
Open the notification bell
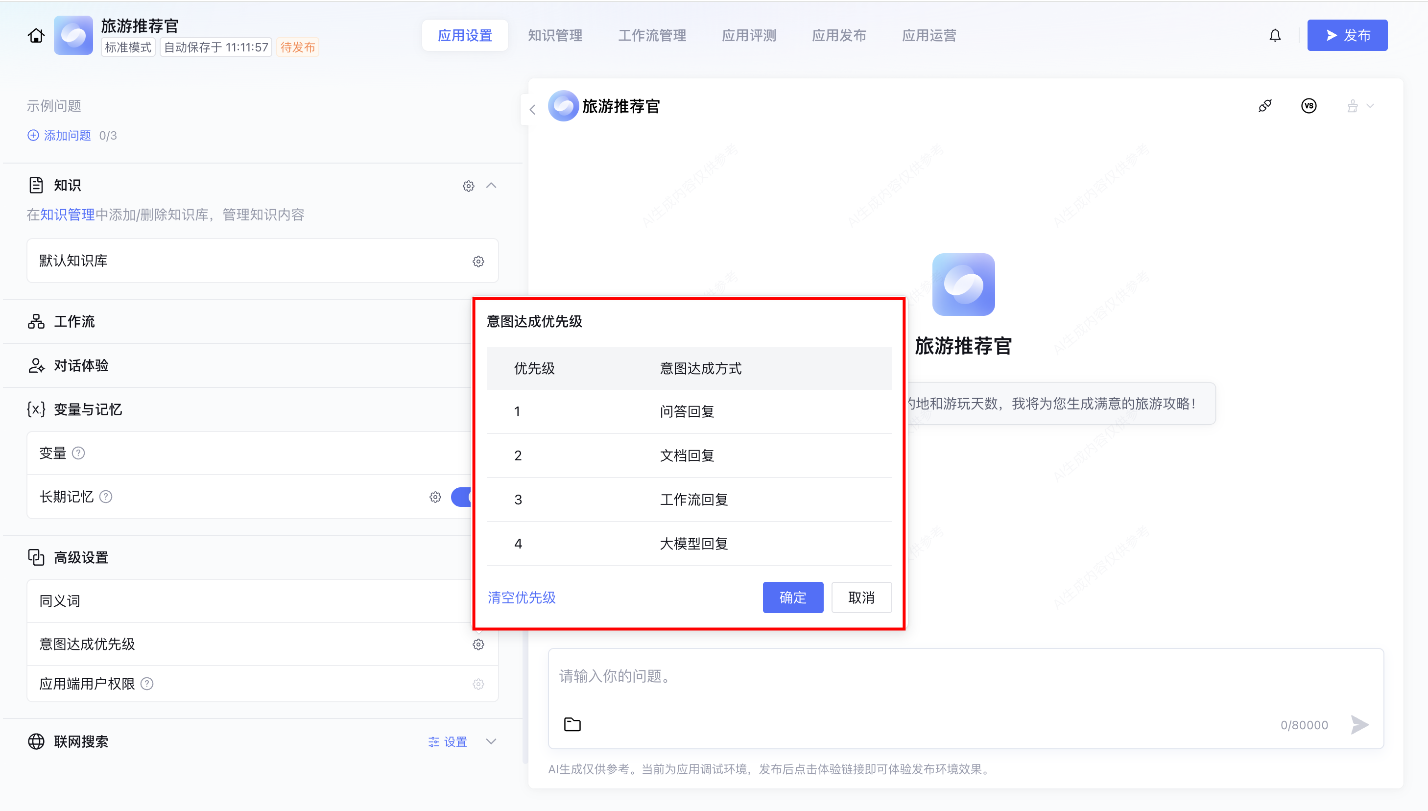(x=1275, y=36)
